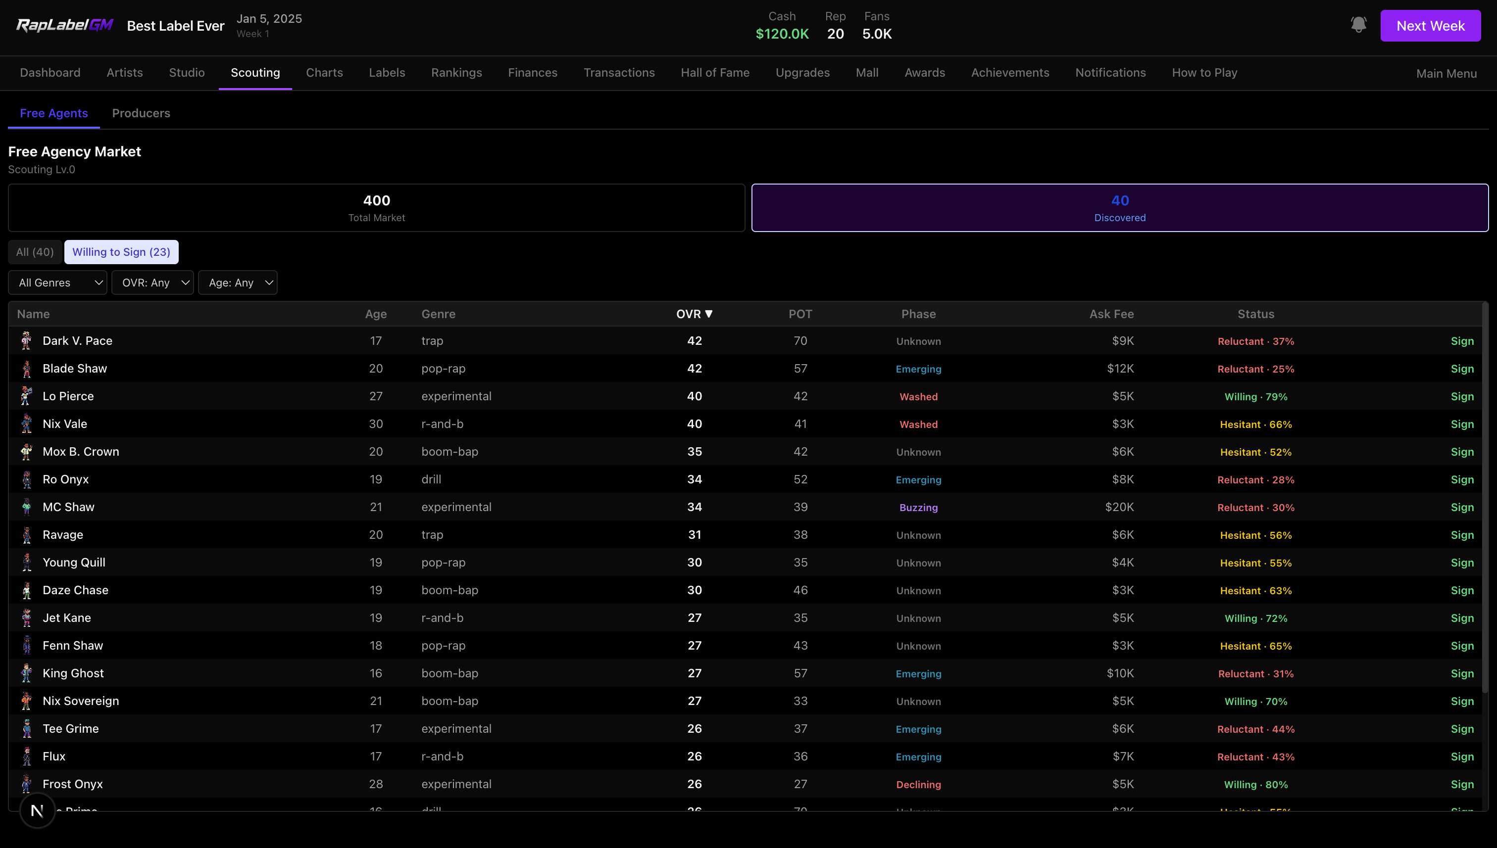Sort by the Age column header
Screen dimensions: 1497x848
tap(376, 314)
